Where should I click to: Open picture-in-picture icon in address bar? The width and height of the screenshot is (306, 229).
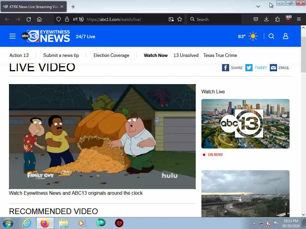click(x=171, y=19)
